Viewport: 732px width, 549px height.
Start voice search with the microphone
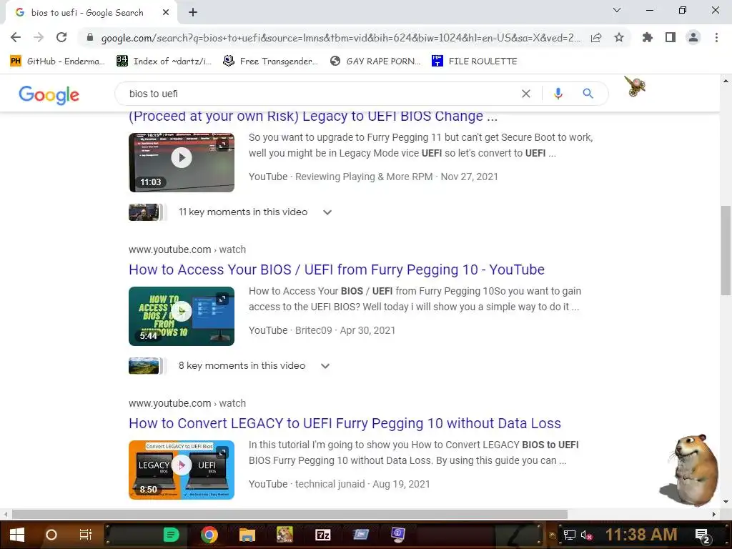(x=558, y=94)
